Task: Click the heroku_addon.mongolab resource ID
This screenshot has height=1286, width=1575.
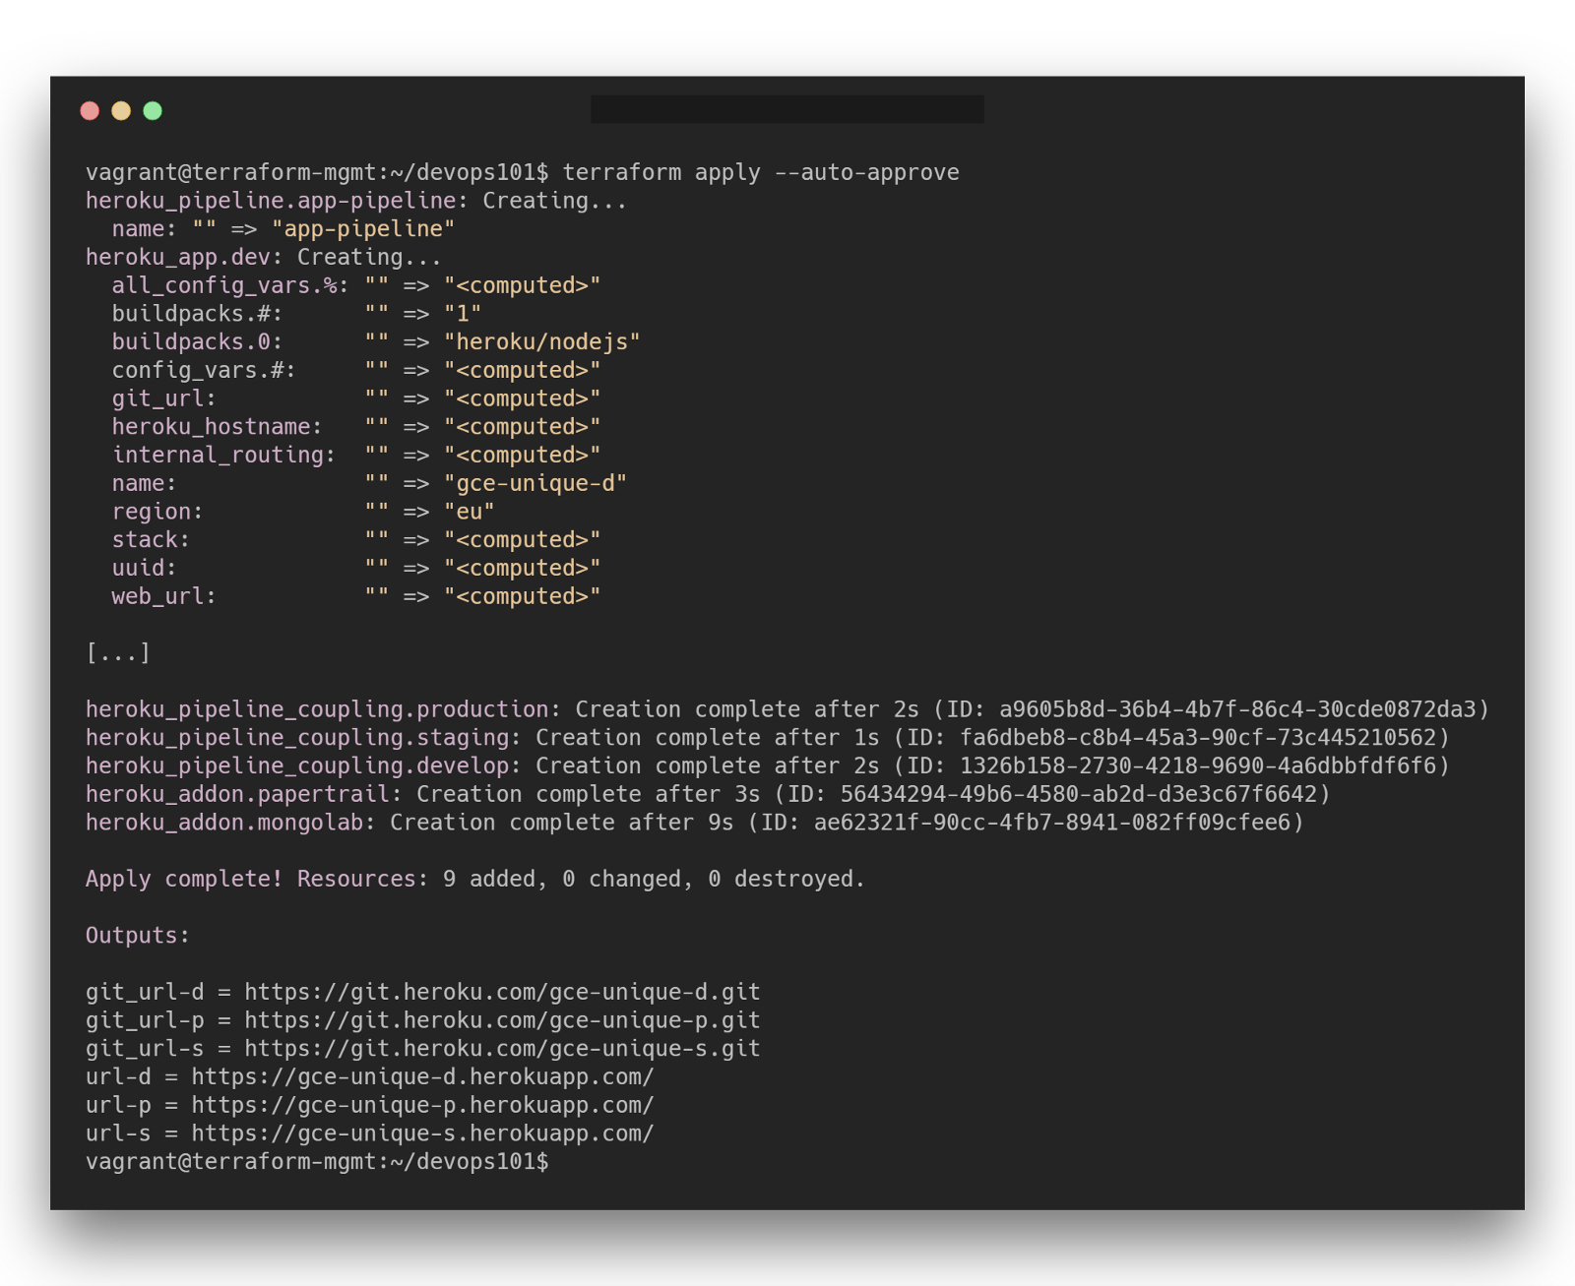Action: [1051, 823]
